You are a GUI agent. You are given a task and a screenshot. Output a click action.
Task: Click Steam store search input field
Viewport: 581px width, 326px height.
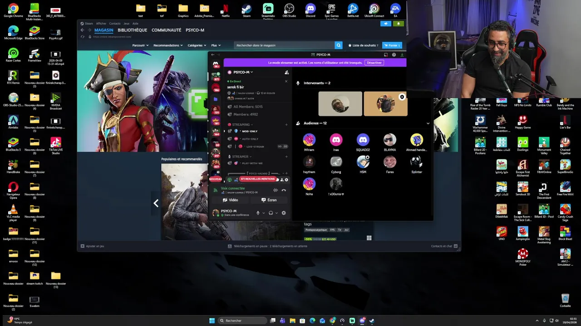click(284, 45)
